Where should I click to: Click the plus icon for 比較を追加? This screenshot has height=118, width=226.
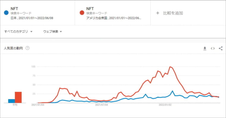158,13
